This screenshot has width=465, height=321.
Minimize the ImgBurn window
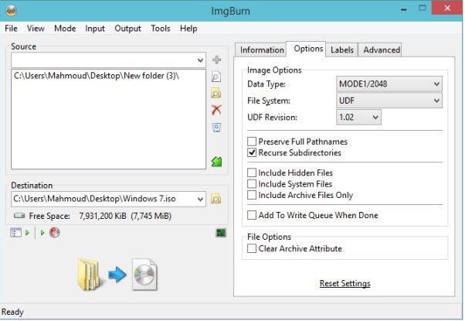[403, 9]
